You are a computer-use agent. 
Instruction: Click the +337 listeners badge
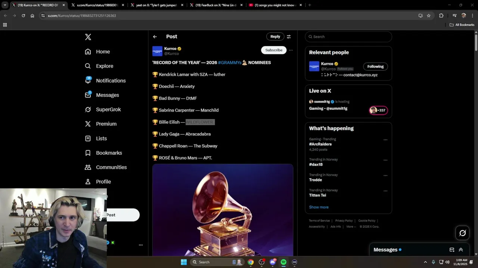tap(378, 110)
